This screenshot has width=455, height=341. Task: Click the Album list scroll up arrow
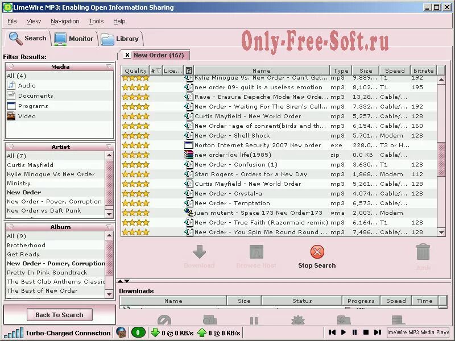point(109,235)
